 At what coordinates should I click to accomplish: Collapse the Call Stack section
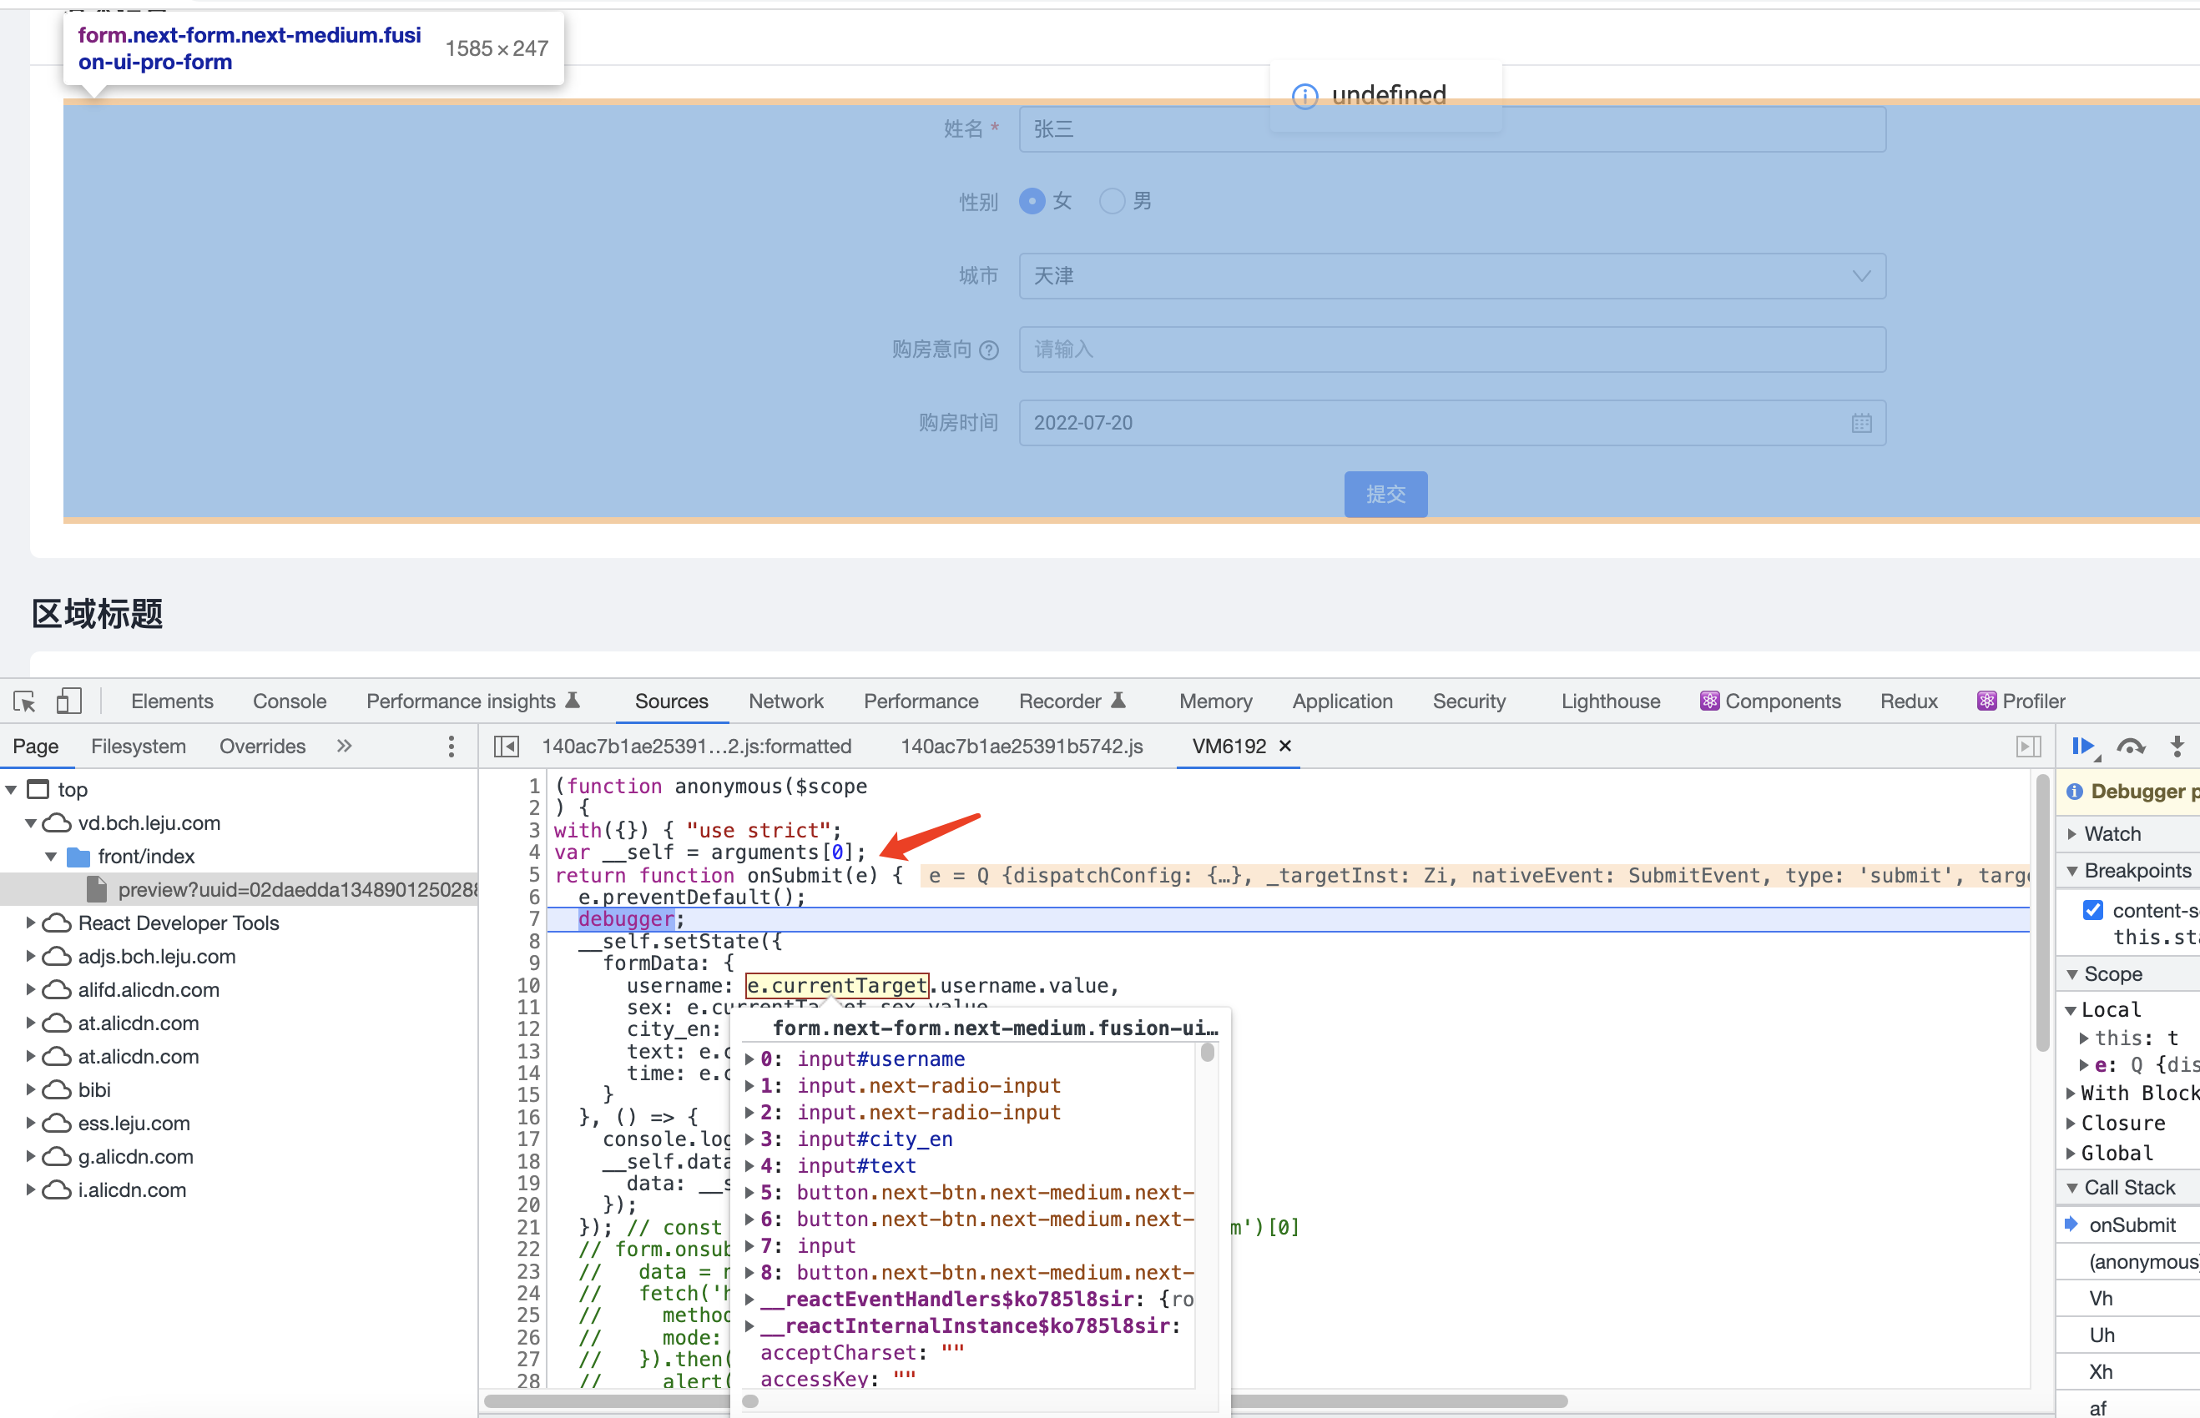[x=2072, y=1188]
